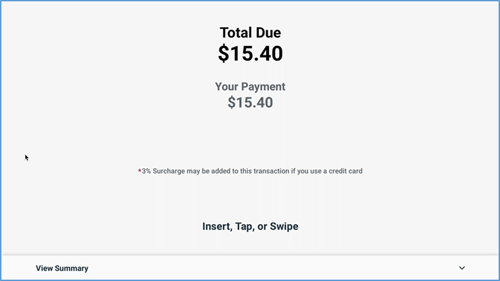
Task: Click the word "Insert" in payment prompt
Action: point(216,226)
